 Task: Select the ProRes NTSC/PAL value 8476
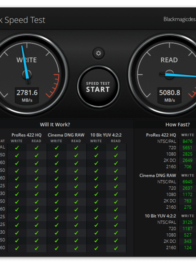pos(187,141)
